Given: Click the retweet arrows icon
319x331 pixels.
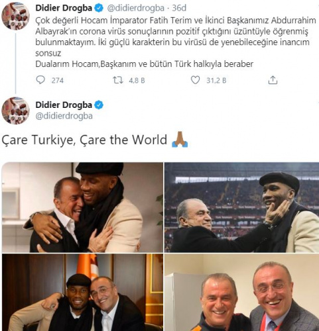Looking at the screenshot, I should [118, 80].
